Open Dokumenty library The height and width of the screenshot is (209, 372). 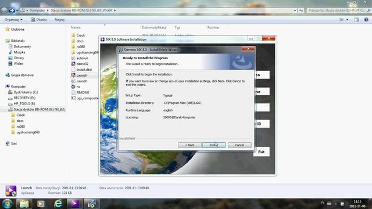point(22,46)
